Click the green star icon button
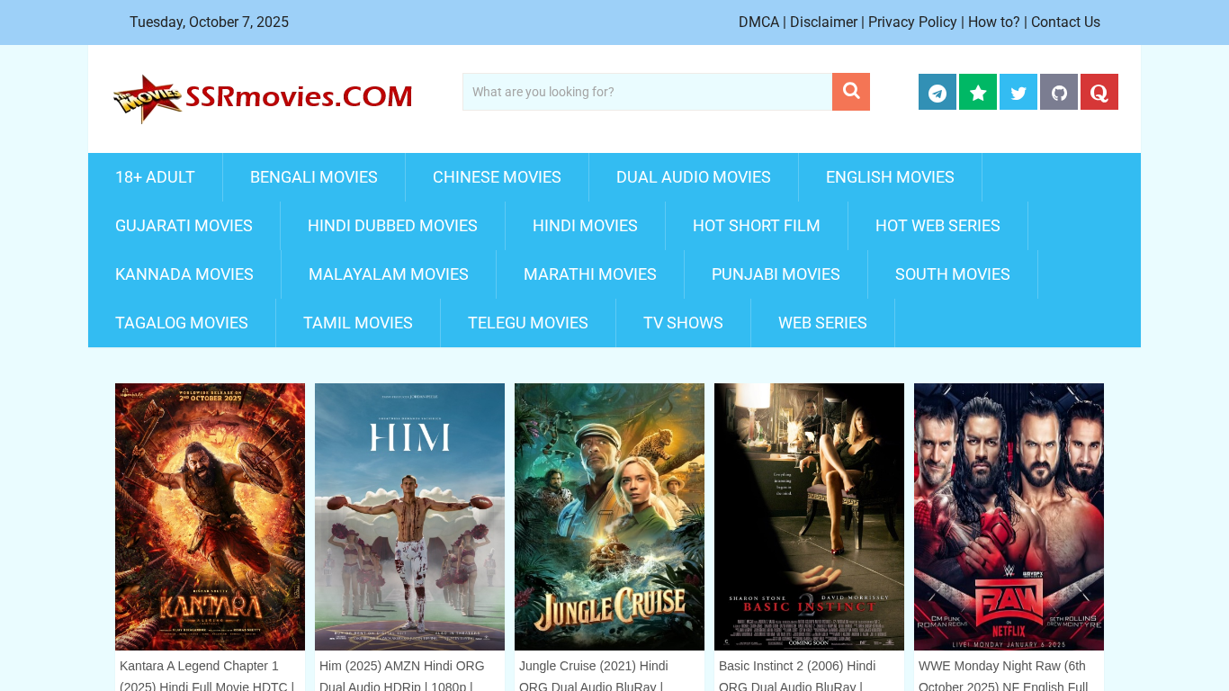 click(978, 92)
